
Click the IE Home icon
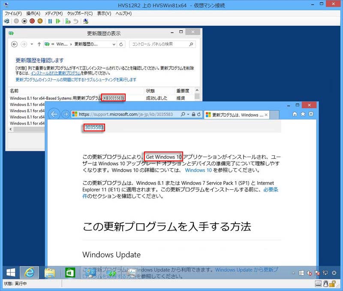295,114
